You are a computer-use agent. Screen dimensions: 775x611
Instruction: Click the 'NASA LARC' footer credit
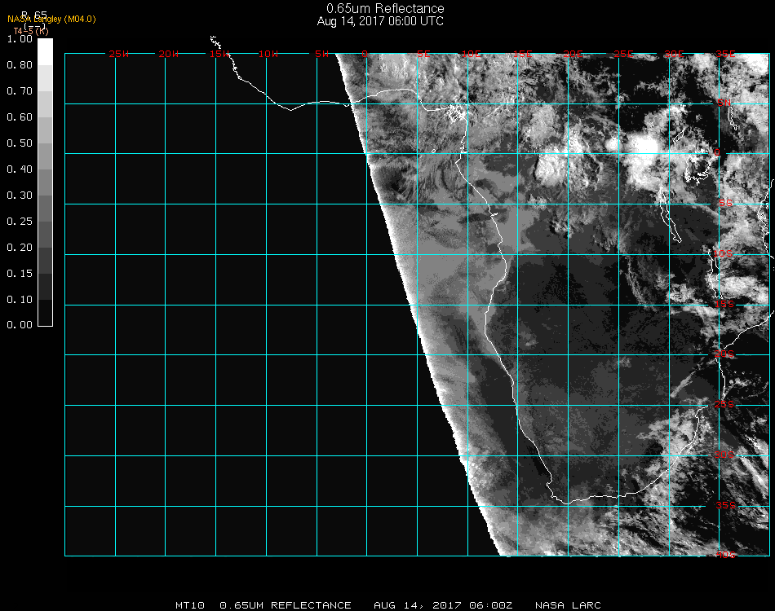(x=568, y=605)
